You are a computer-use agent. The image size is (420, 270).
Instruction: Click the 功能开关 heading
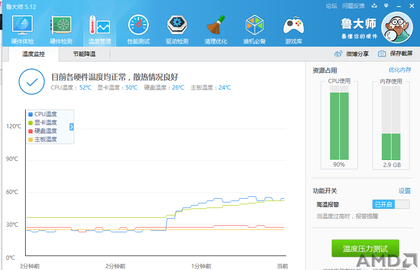324,191
